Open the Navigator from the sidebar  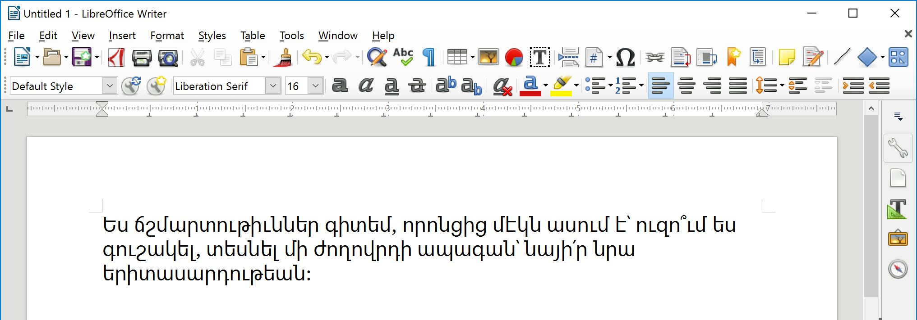click(x=898, y=269)
